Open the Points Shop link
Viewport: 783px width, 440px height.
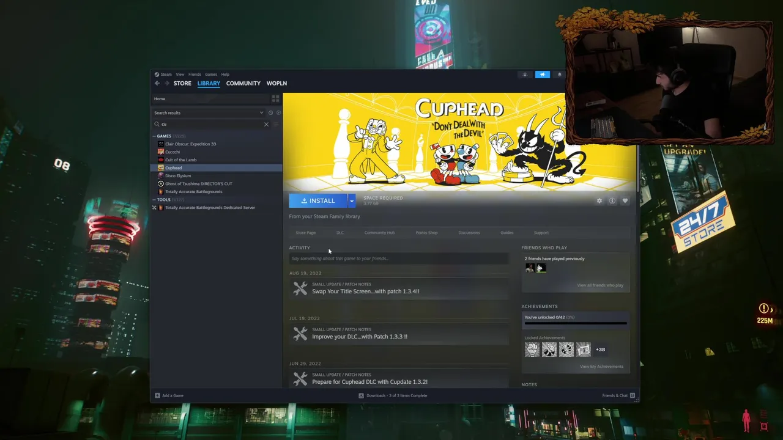426,233
